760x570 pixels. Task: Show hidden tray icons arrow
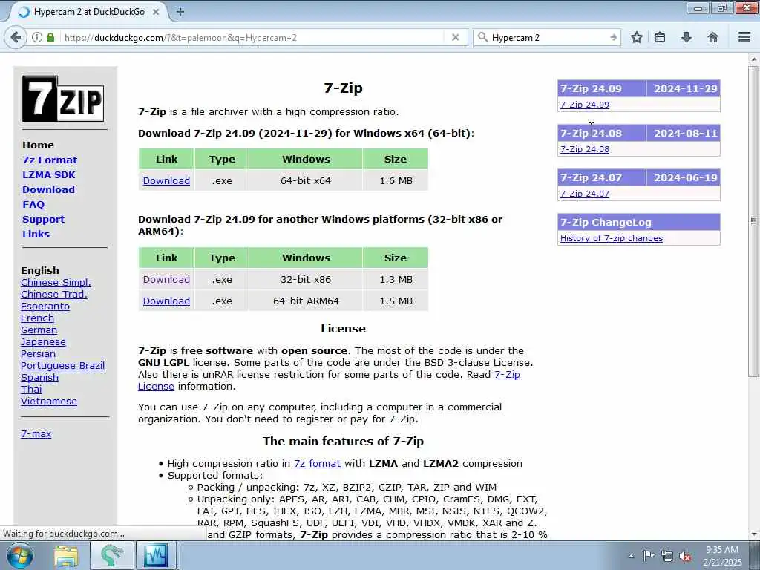[x=631, y=557]
